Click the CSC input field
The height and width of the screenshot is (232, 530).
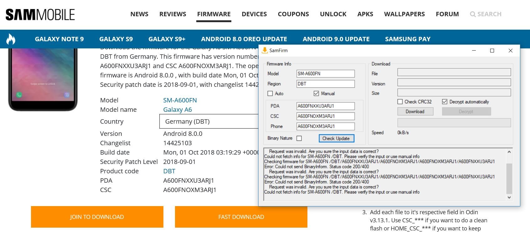(326, 116)
